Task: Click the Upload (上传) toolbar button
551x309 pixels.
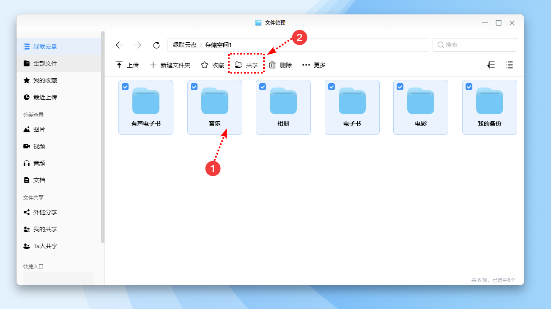Action: pyautogui.click(x=127, y=65)
